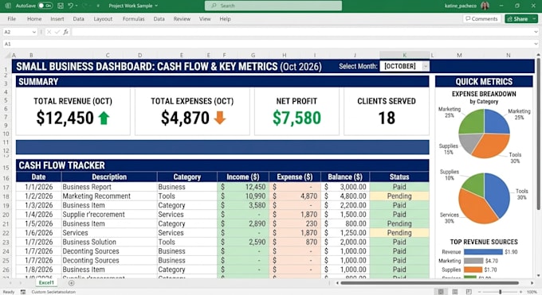Open the File menu

(12, 19)
